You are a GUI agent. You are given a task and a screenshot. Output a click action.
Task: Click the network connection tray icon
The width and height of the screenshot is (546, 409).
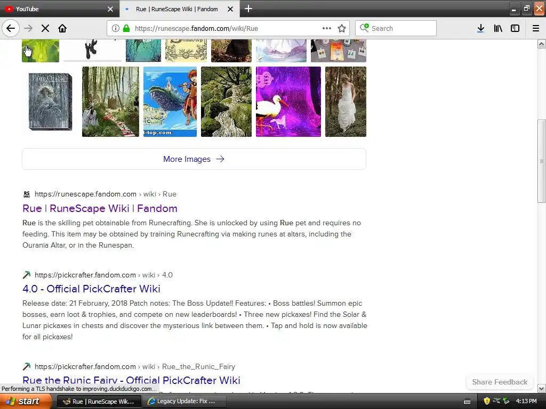coord(496,401)
